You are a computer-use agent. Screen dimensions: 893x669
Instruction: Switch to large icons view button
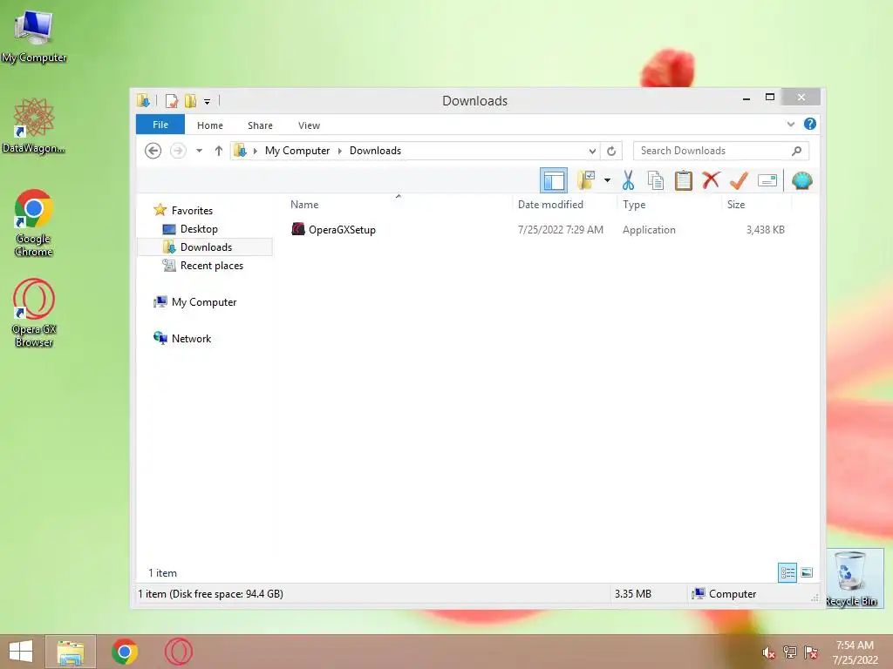[807, 572]
